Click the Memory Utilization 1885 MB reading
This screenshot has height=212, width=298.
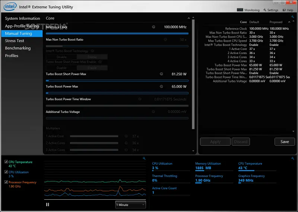click(x=203, y=168)
